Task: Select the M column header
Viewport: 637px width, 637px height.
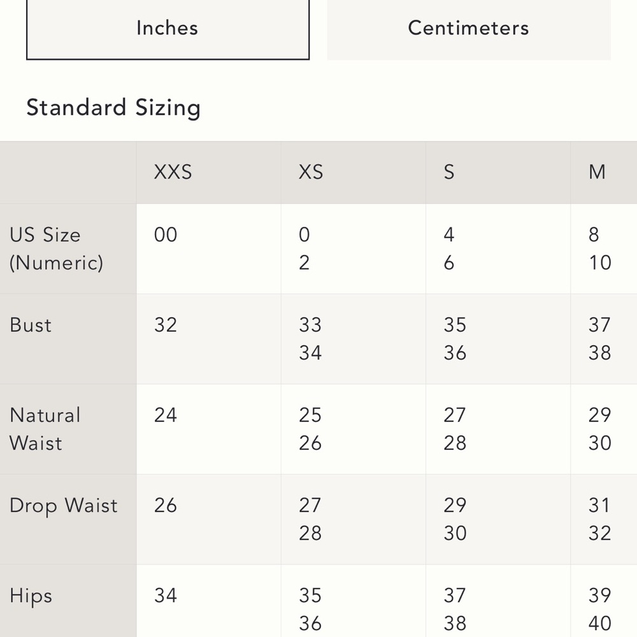Action: point(604,172)
